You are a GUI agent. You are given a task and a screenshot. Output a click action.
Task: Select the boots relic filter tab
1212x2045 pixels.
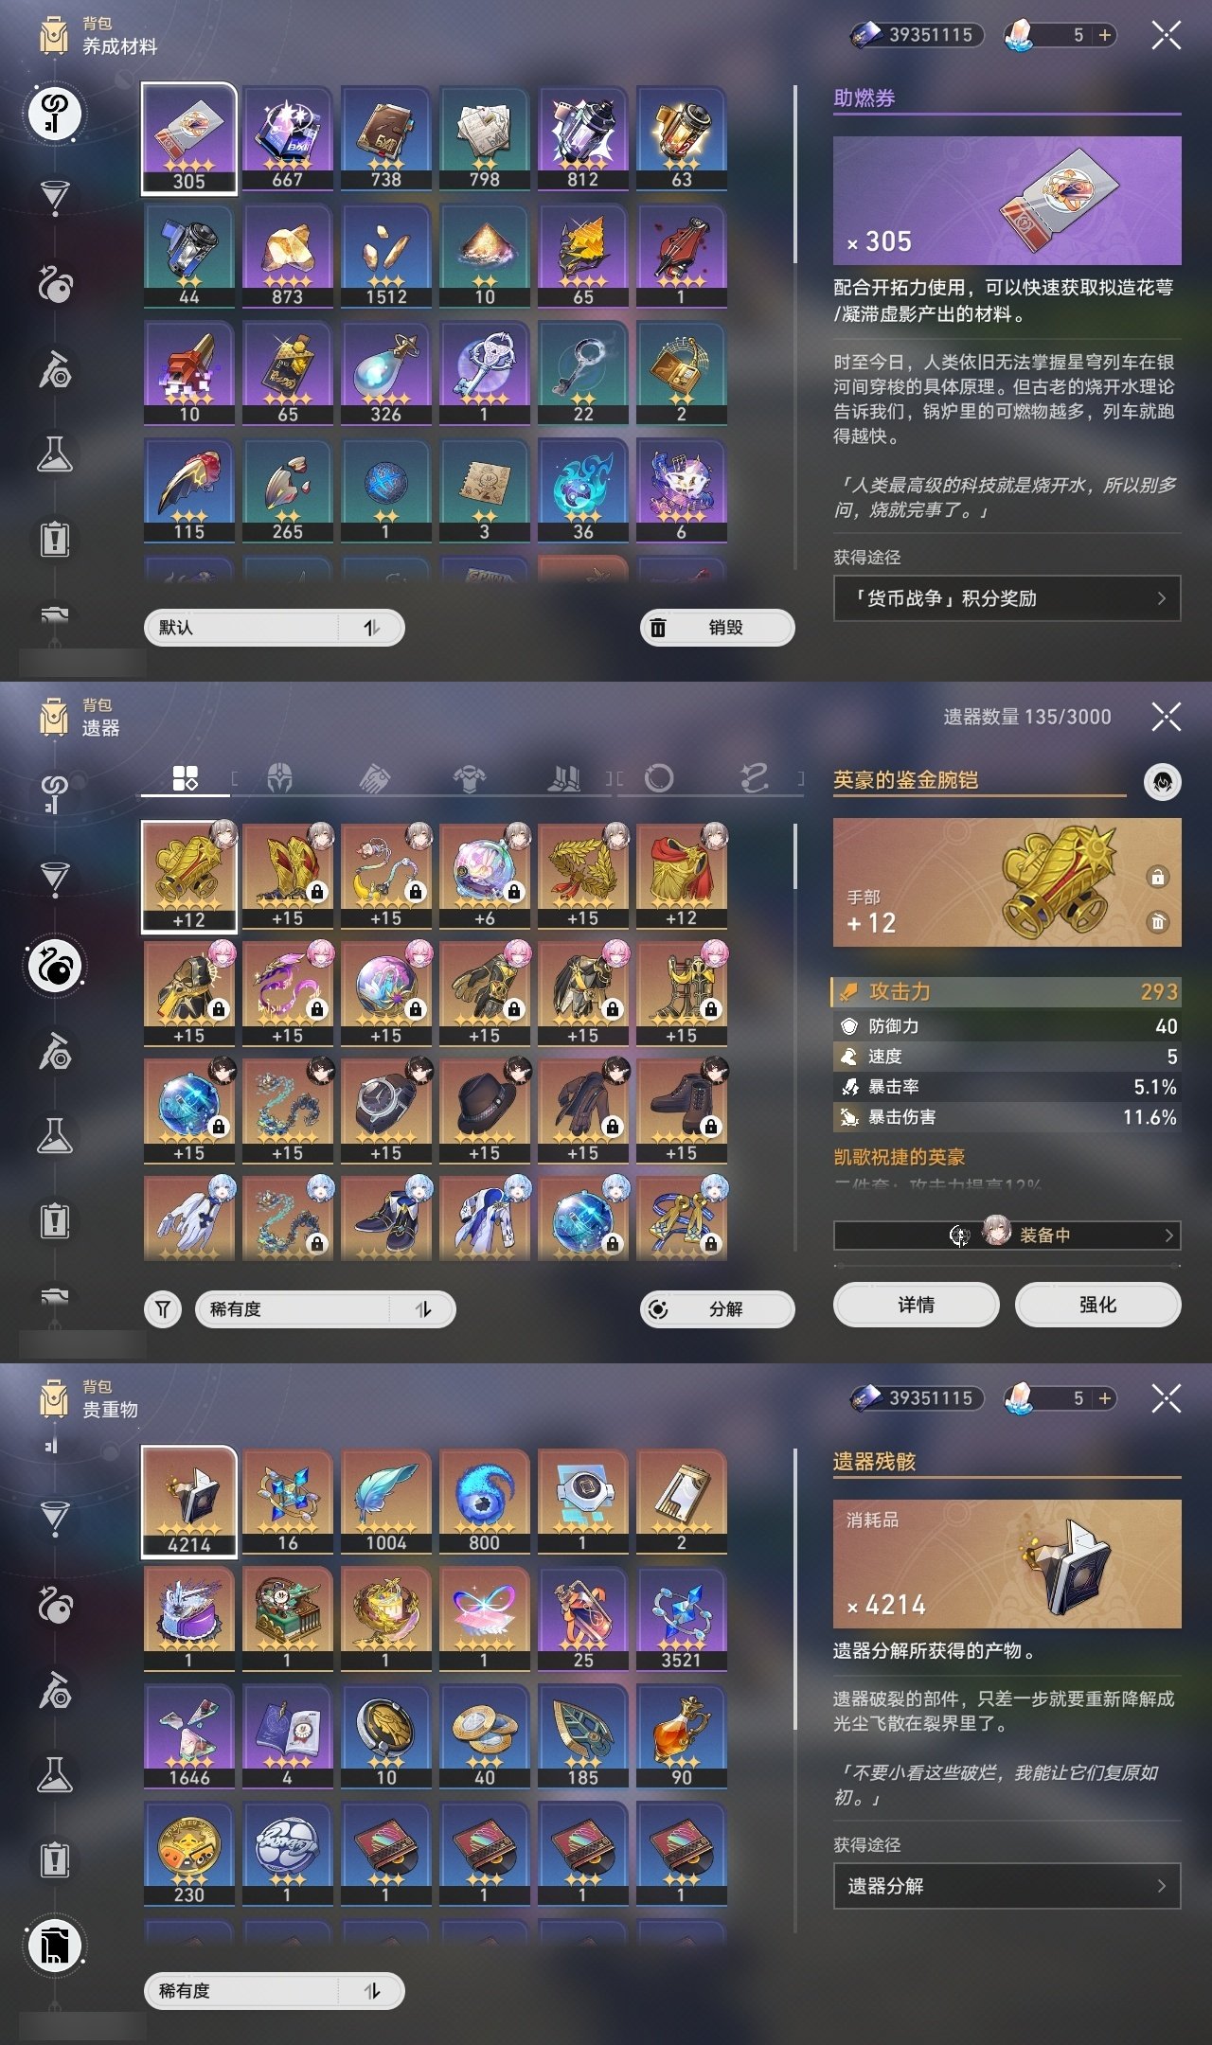(564, 778)
